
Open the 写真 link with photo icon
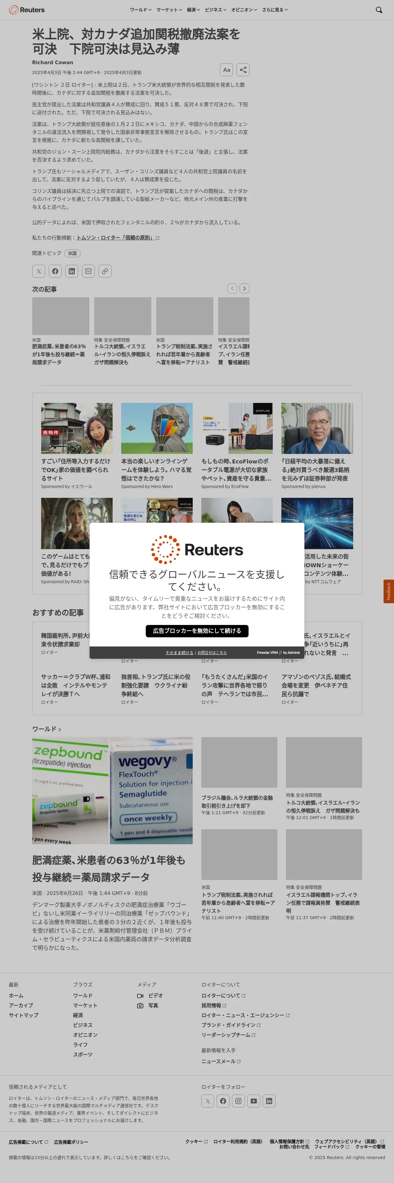coord(148,1005)
